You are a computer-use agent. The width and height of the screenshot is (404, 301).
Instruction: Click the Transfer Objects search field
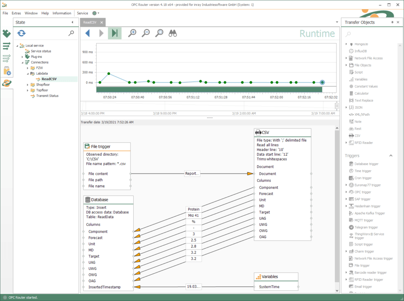click(371, 34)
